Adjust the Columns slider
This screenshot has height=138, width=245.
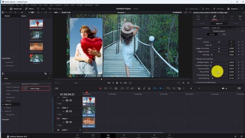point(219,42)
